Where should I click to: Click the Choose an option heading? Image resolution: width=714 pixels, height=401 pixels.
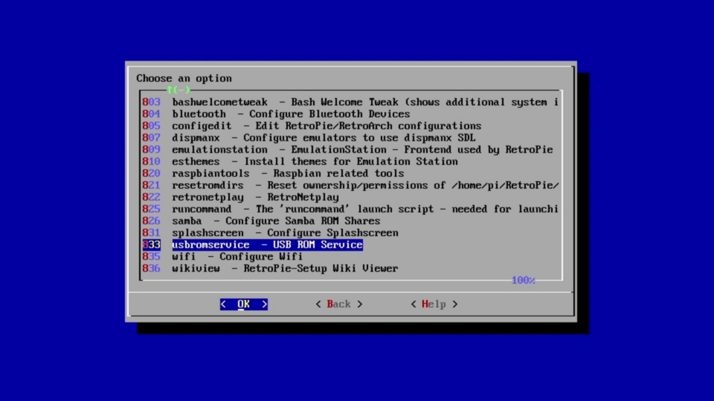[x=184, y=79]
